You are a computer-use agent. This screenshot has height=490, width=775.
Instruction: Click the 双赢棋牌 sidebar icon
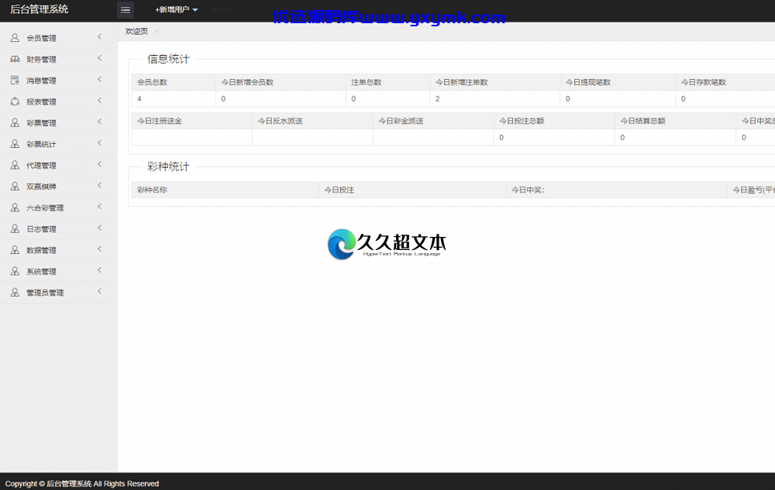point(15,186)
